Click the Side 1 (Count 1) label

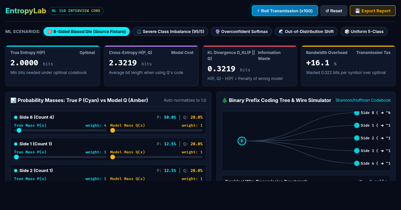tap(35, 144)
